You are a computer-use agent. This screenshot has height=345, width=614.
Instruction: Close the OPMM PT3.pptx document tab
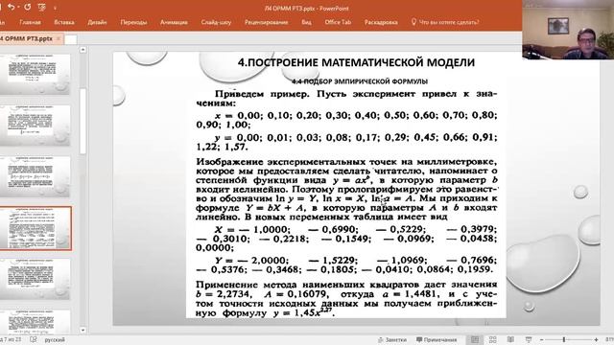coord(59,38)
